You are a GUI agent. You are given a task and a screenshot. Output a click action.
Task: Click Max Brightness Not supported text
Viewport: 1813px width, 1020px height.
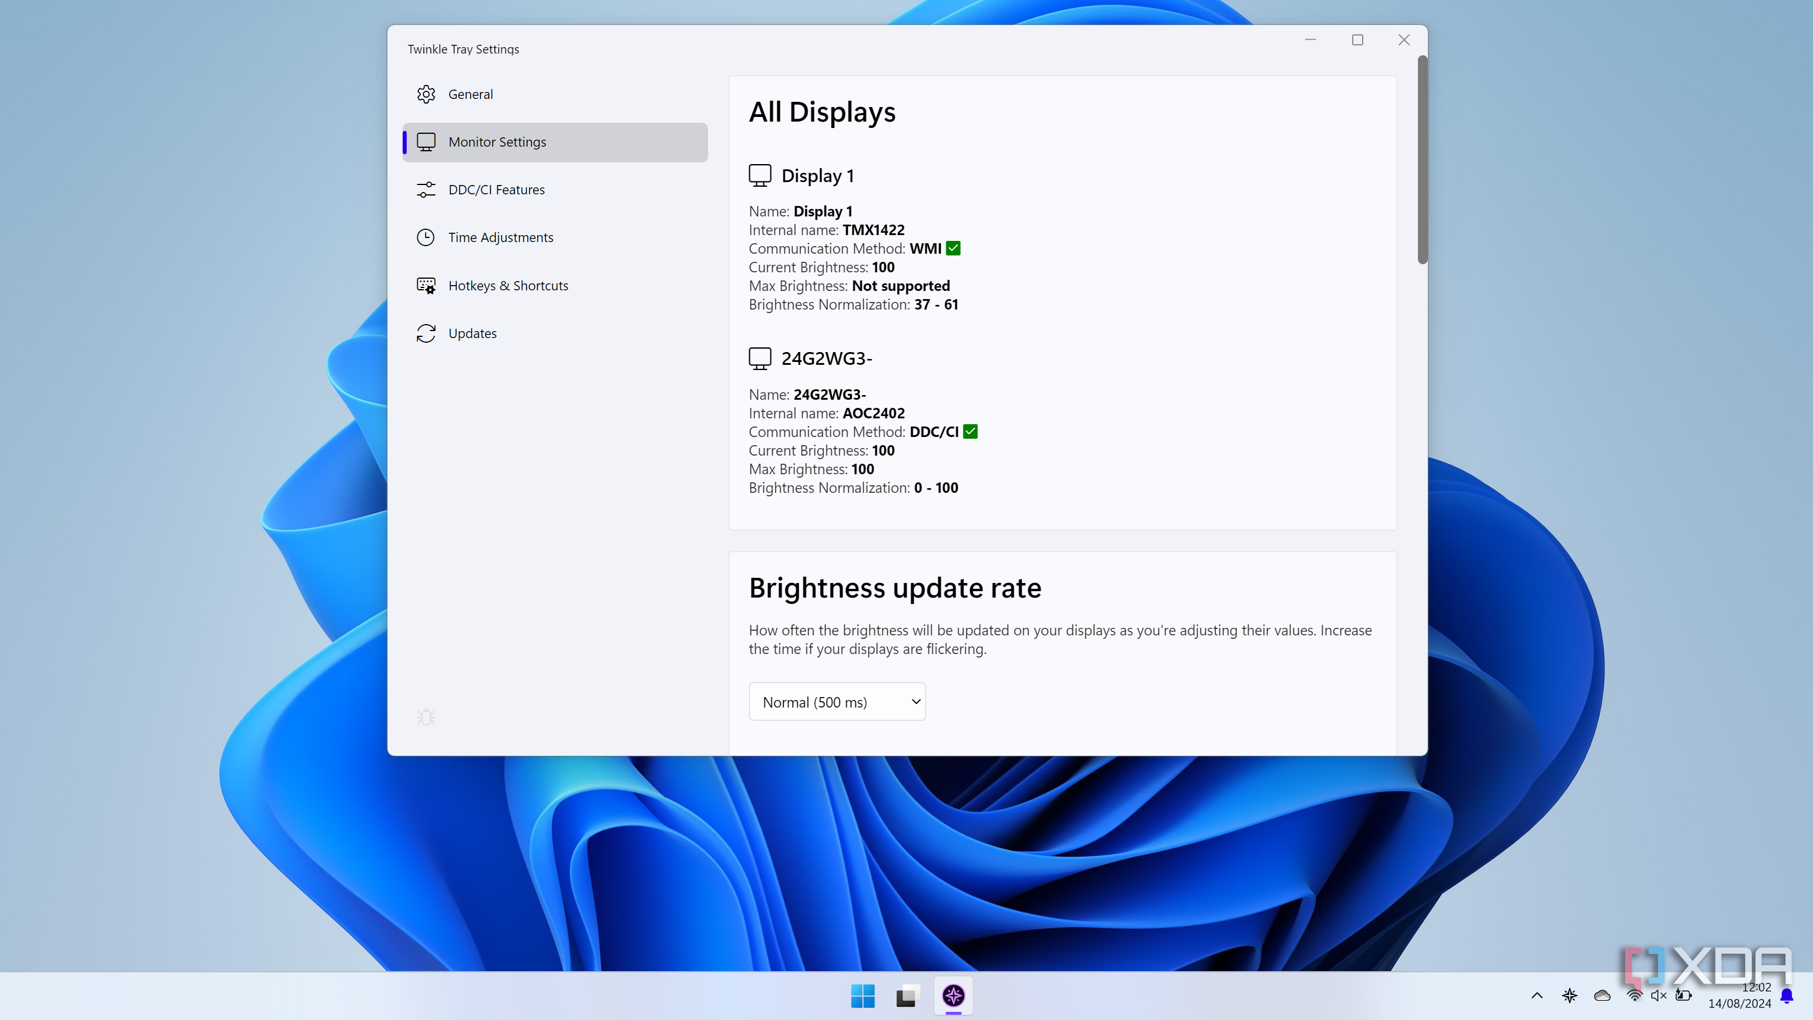pyautogui.click(x=849, y=286)
